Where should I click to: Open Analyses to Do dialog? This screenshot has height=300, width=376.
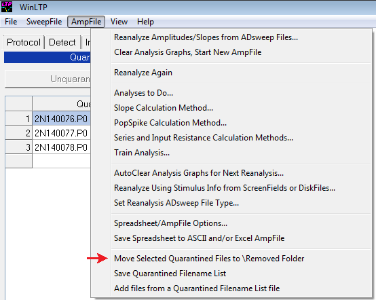point(143,93)
